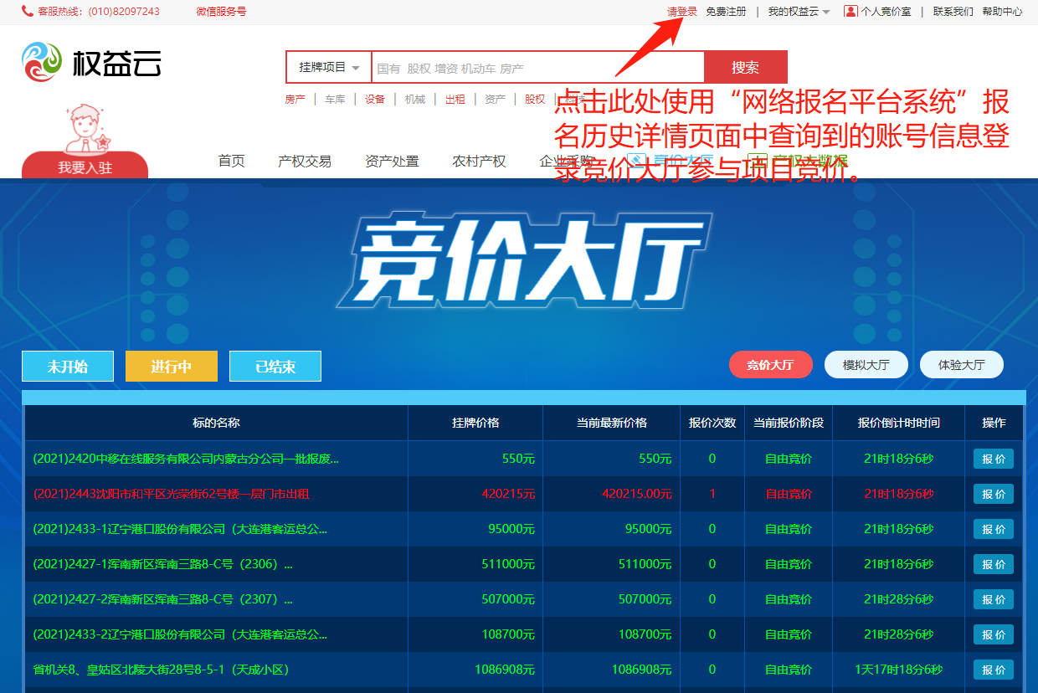This screenshot has width=1038, height=693.
Task: Open the 中移在线服务有限公司 listing title
Action: pyautogui.click(x=186, y=459)
